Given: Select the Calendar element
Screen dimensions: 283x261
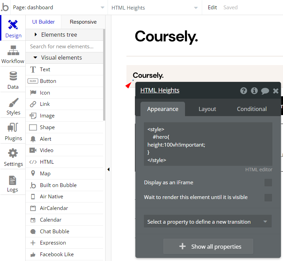Looking at the screenshot, I should tap(64, 220).
